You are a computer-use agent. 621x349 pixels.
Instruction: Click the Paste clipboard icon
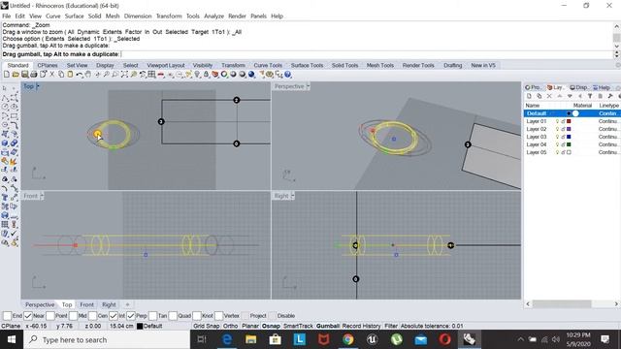point(70,74)
